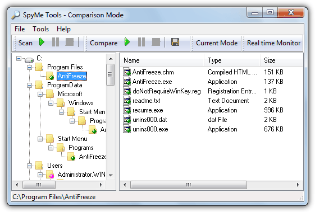The image size is (315, 212).
Task: Click the file list horizontal scrollbar thumb
Action: tap(189, 185)
